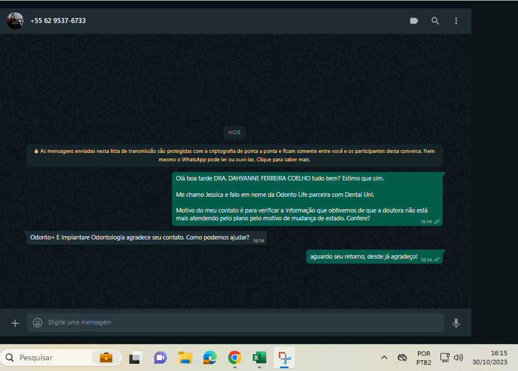The height and width of the screenshot is (371, 518).
Task: Open Task View on the taskbar
Action: click(135, 358)
